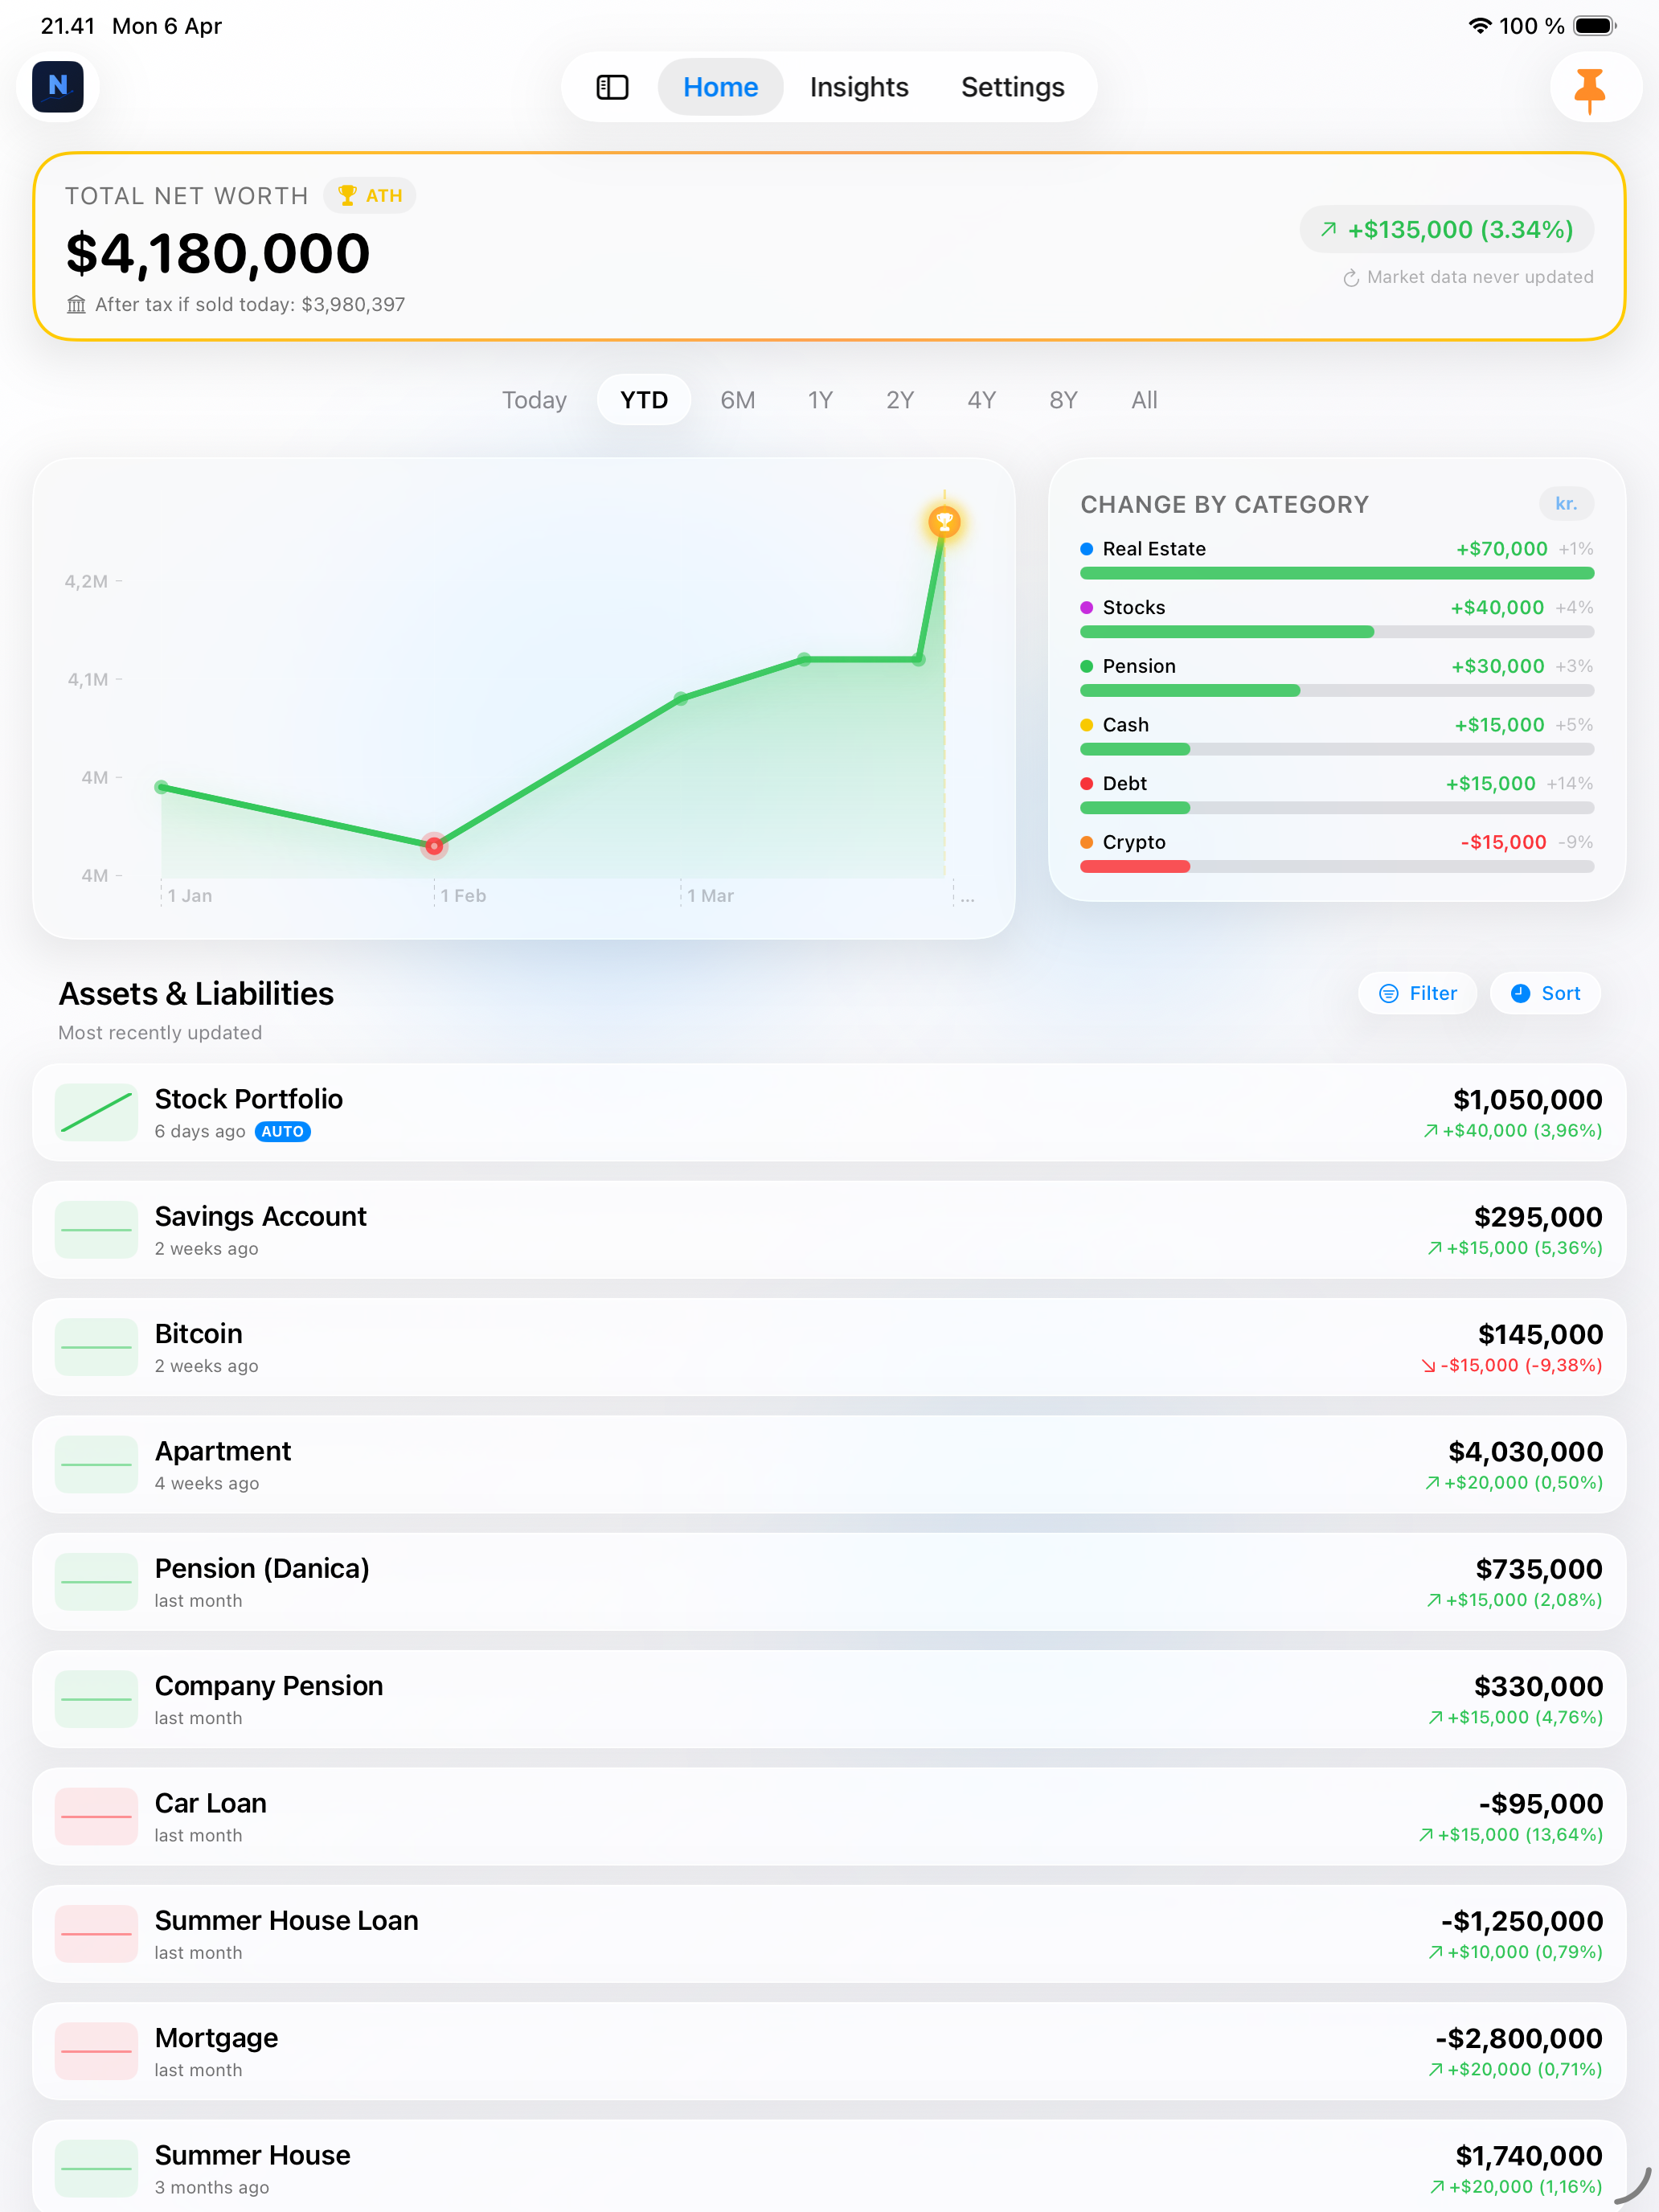Image resolution: width=1659 pixels, height=2212 pixels.
Task: Click the $4,180,000 net worth value
Action: (x=218, y=253)
